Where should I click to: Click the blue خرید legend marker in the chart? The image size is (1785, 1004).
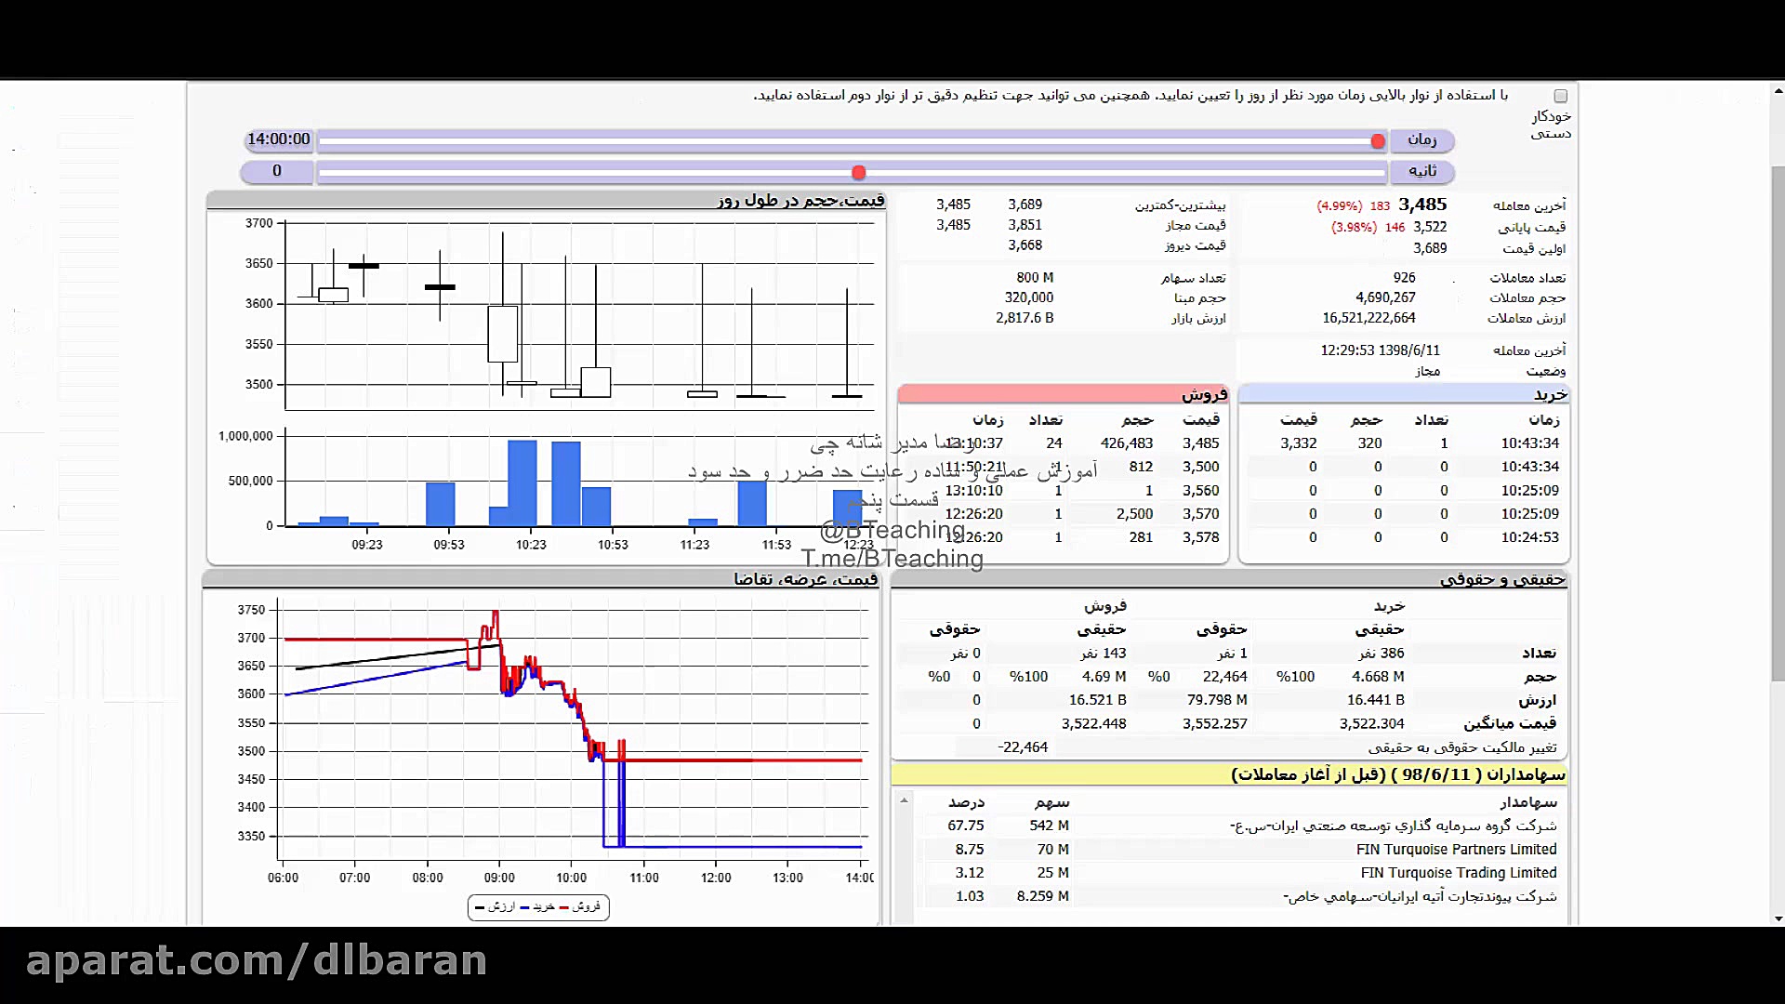[524, 907]
